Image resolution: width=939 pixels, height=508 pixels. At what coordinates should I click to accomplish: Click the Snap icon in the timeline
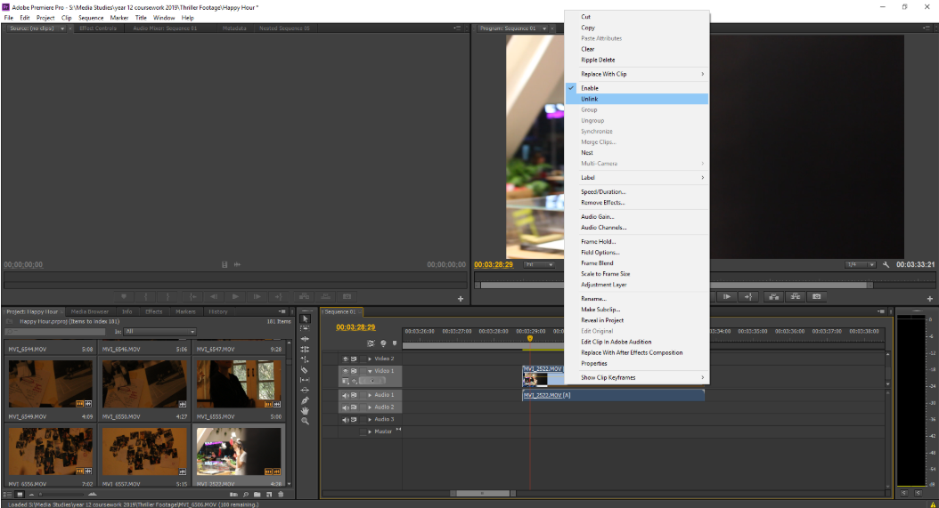point(371,343)
